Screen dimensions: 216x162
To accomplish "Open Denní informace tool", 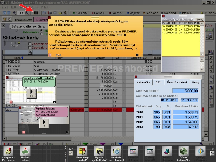I will click(x=167, y=153).
